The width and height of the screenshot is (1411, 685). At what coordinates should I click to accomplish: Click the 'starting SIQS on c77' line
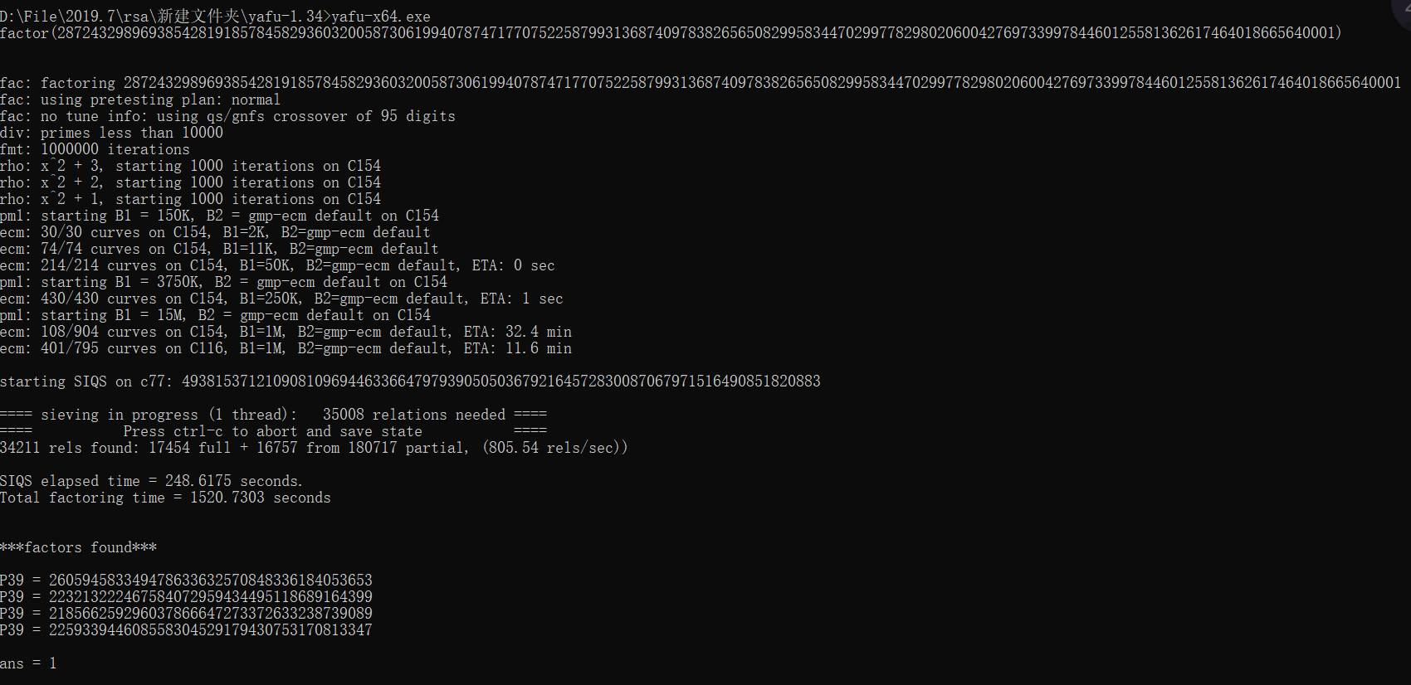pyautogui.click(x=410, y=381)
